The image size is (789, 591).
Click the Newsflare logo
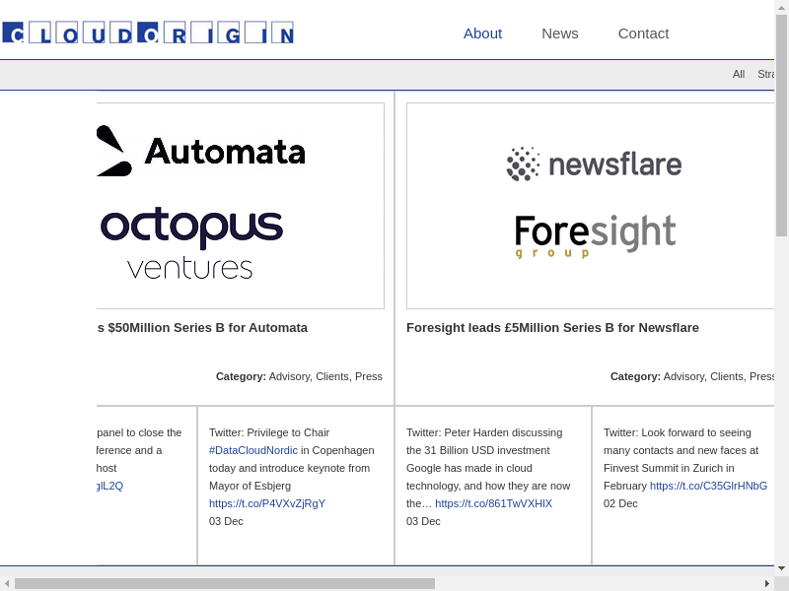[x=594, y=164]
